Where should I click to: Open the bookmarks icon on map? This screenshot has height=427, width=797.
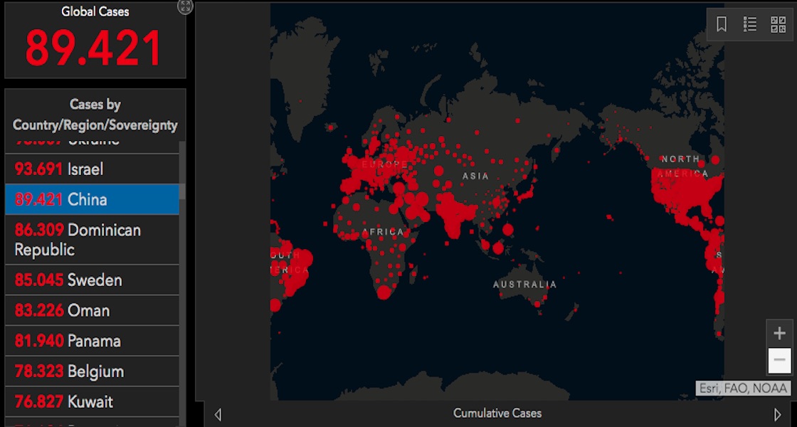[722, 25]
